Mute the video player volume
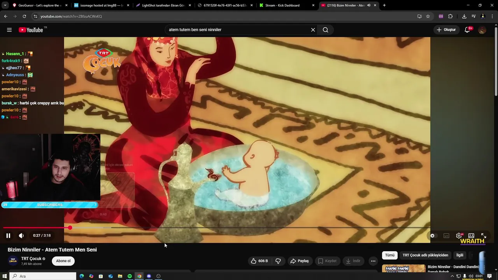 pos(21,235)
